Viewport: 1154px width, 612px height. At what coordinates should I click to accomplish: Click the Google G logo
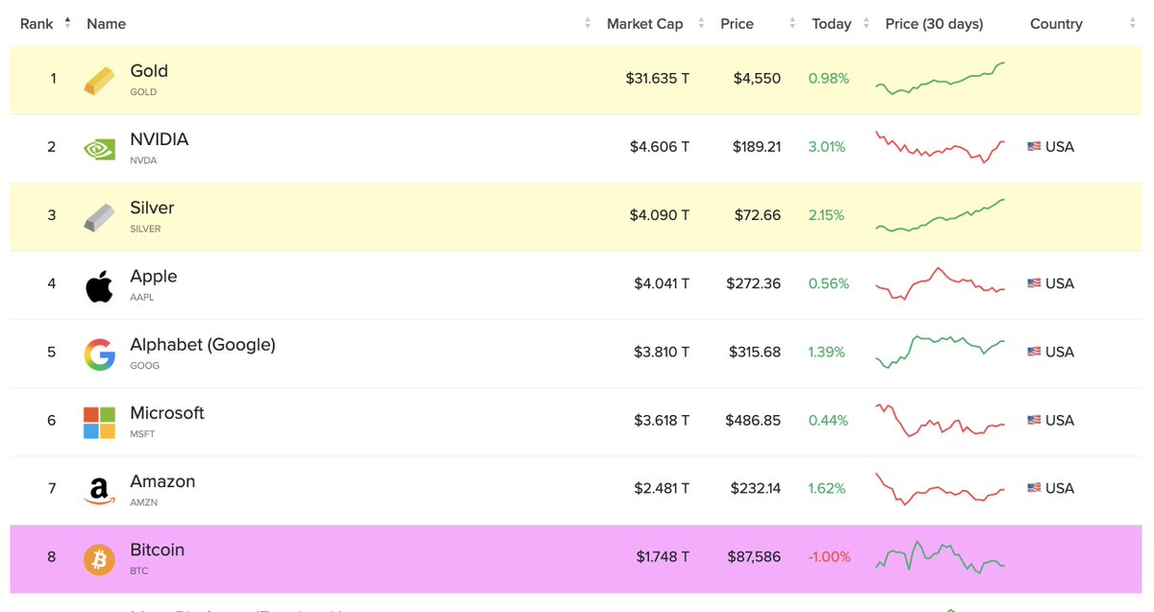coord(99,352)
